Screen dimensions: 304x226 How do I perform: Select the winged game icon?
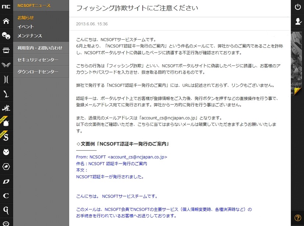click(6, 65)
